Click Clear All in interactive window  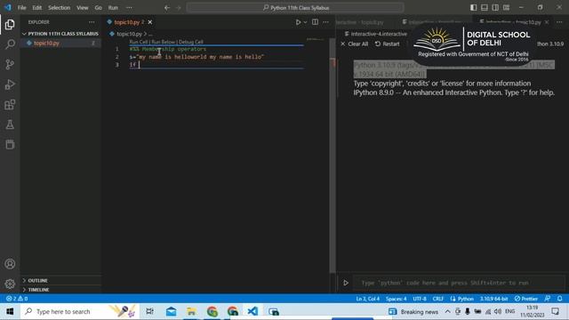pyautogui.click(x=355, y=44)
